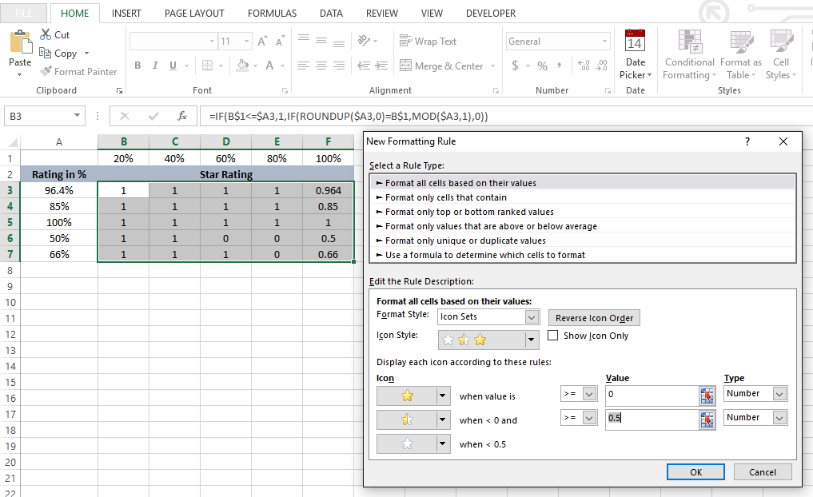Switch to the DATA tab
Viewport: 813px width, 497px height.
point(331,14)
